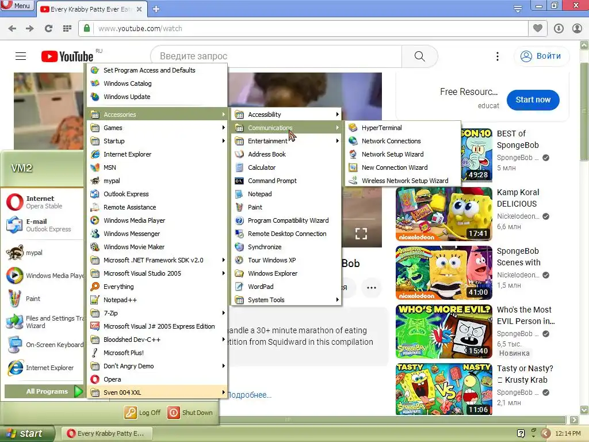Select the Communications menu item
Screen dimensions: 589x442
(x=286, y=128)
